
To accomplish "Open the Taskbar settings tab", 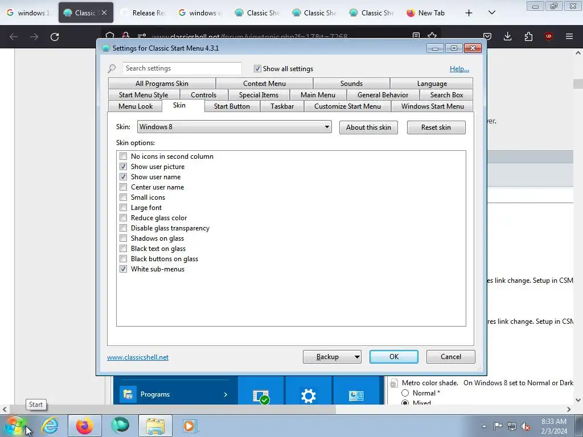I will coord(282,106).
